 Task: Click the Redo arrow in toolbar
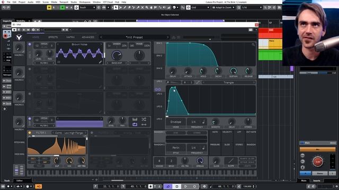(8, 7)
